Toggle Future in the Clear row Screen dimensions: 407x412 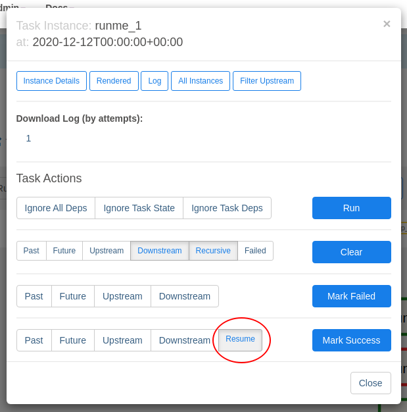(64, 251)
